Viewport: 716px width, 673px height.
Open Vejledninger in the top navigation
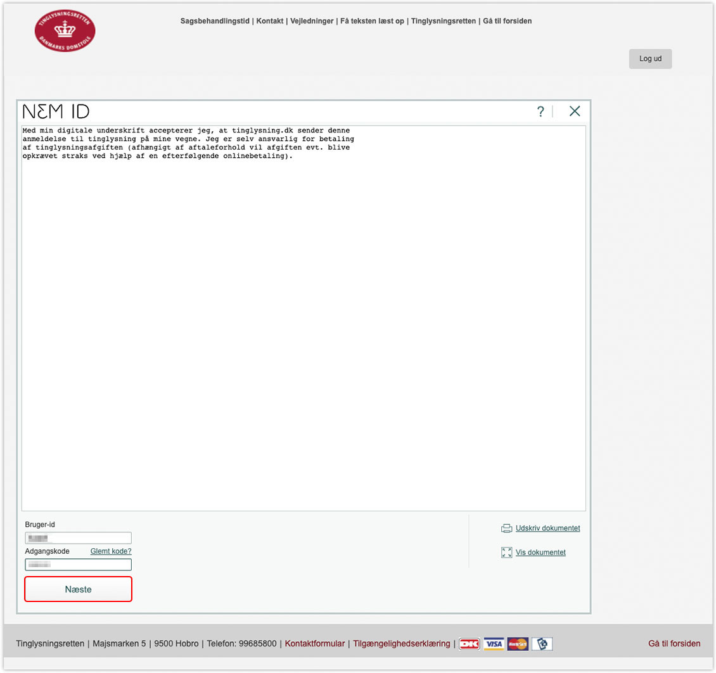(312, 21)
